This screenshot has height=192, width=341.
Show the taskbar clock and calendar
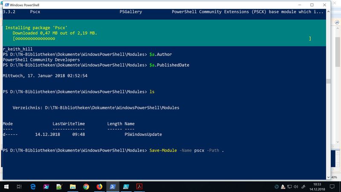[317, 187]
